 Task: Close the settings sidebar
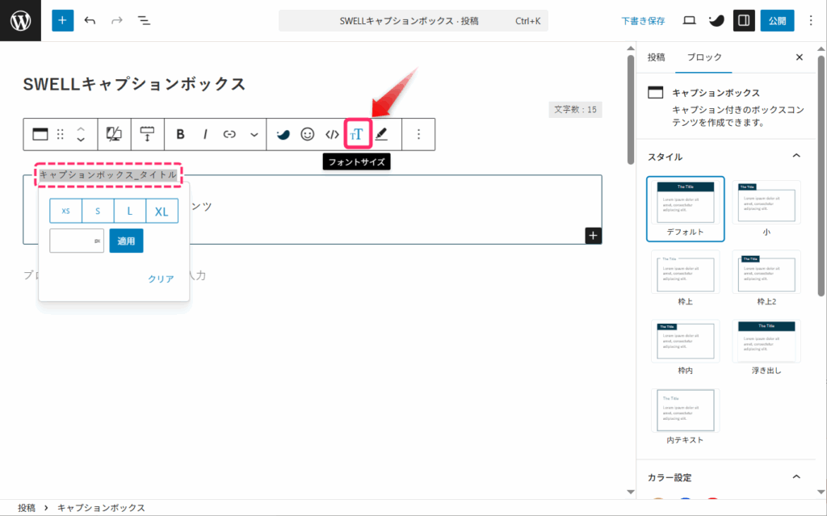point(799,57)
